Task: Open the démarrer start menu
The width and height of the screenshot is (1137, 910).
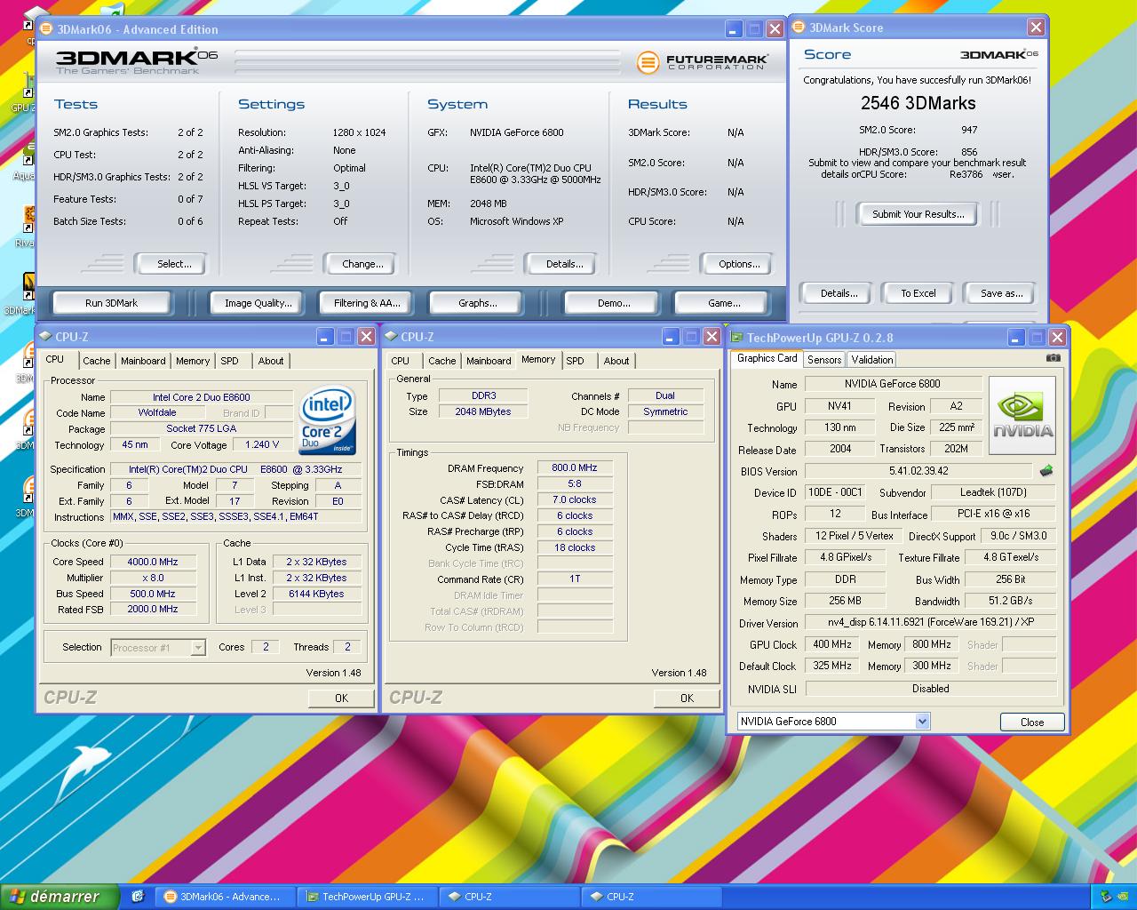Action: click(x=60, y=897)
